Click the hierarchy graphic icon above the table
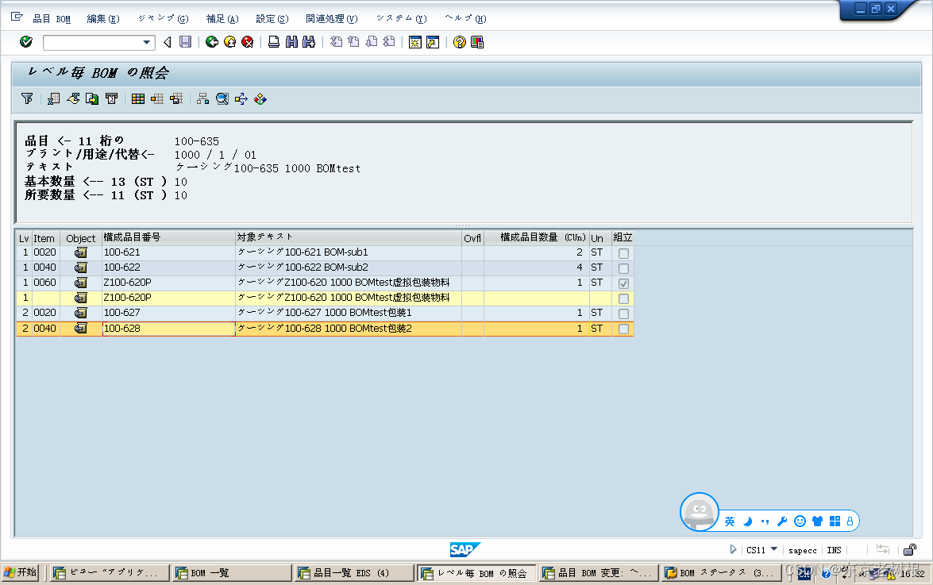Screen dimensions: 933x585 [201, 98]
